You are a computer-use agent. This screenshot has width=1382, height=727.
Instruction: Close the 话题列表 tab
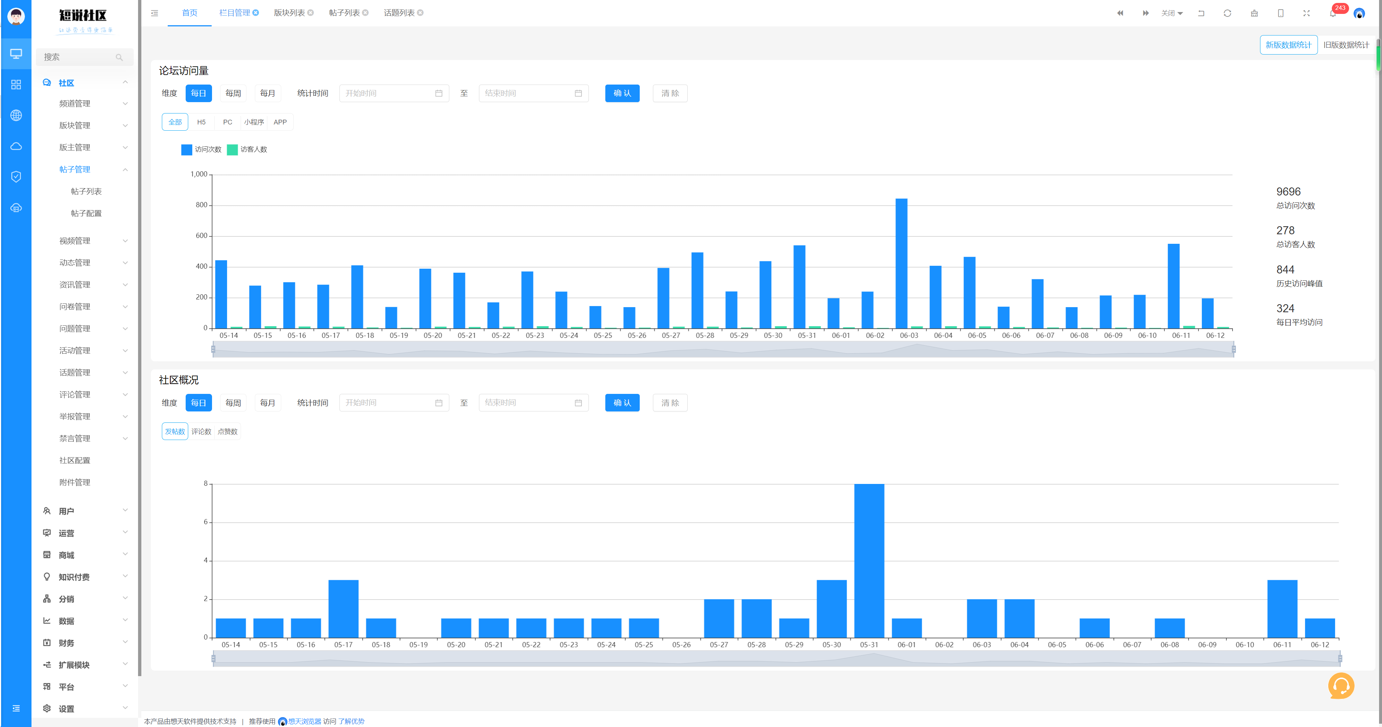420,13
